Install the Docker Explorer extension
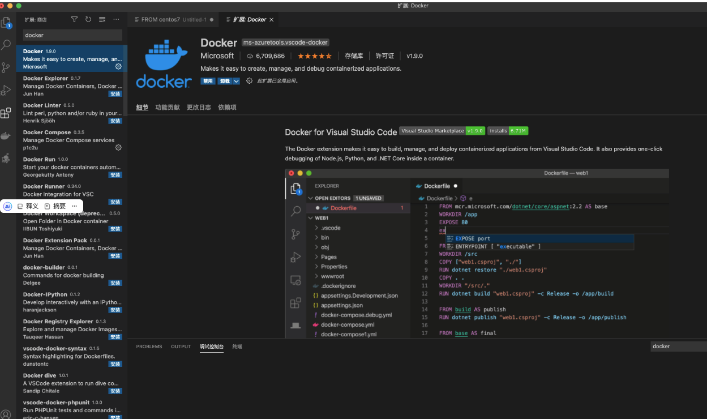Viewport: 707px width, 419px height. coord(115,94)
